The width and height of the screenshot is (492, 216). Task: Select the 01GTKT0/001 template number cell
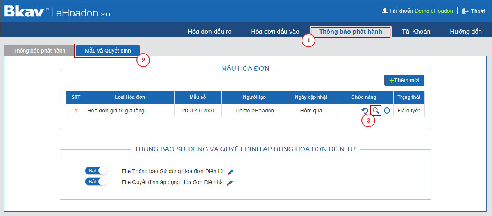(x=198, y=111)
